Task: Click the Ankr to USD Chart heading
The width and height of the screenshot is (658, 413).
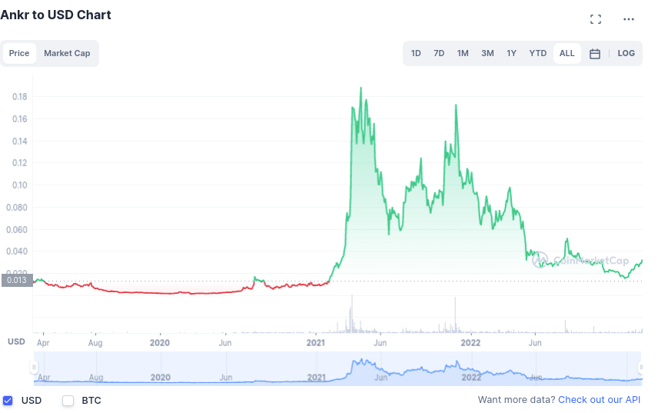Action: point(56,15)
